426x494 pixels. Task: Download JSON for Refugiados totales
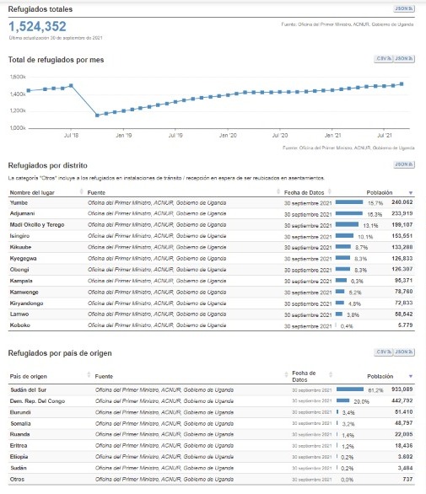tap(404, 8)
